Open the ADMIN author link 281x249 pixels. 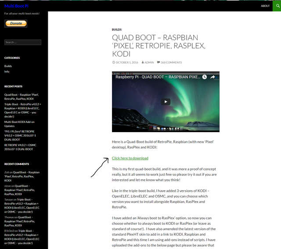click(x=149, y=62)
